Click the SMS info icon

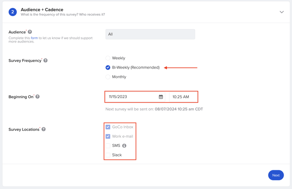click(x=124, y=146)
